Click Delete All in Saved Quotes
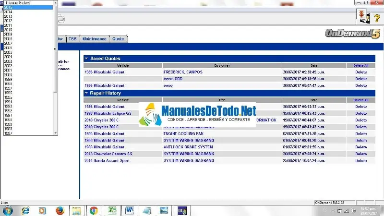This screenshot has height=216, width=384. point(360,65)
